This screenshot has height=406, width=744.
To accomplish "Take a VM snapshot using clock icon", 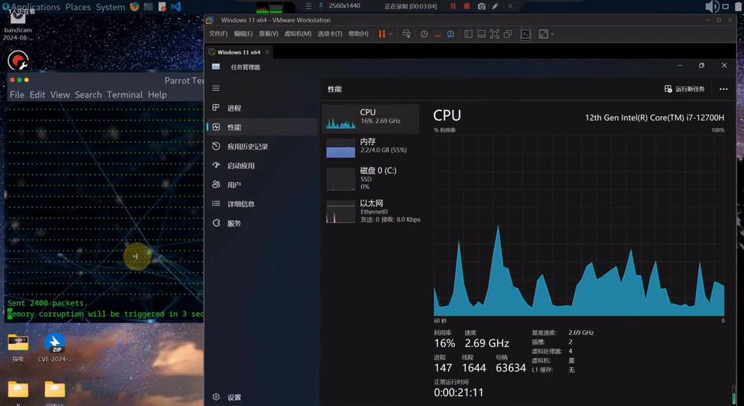I will pos(424,34).
